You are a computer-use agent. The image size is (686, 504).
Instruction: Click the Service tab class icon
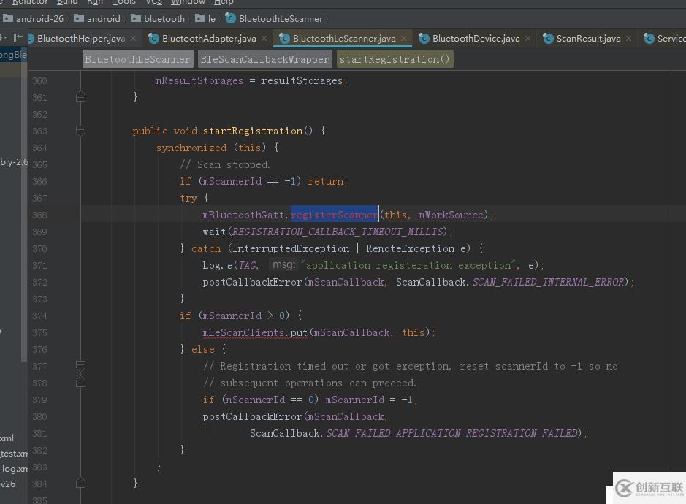click(649, 39)
